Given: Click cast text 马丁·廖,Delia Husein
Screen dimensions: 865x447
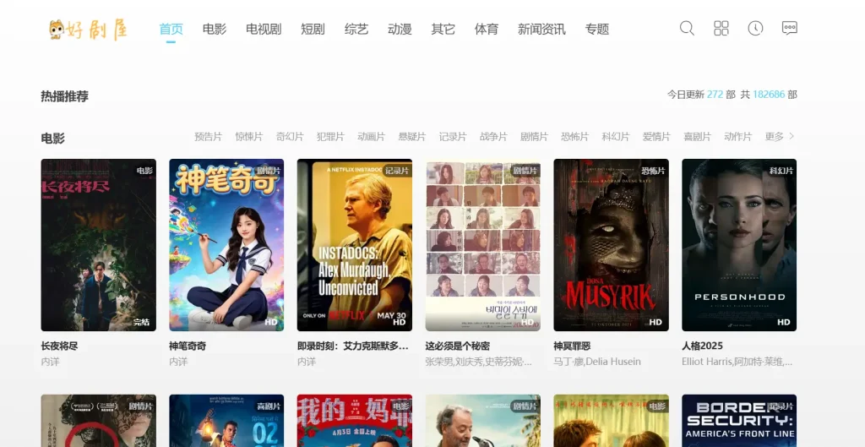Looking at the screenshot, I should point(597,362).
